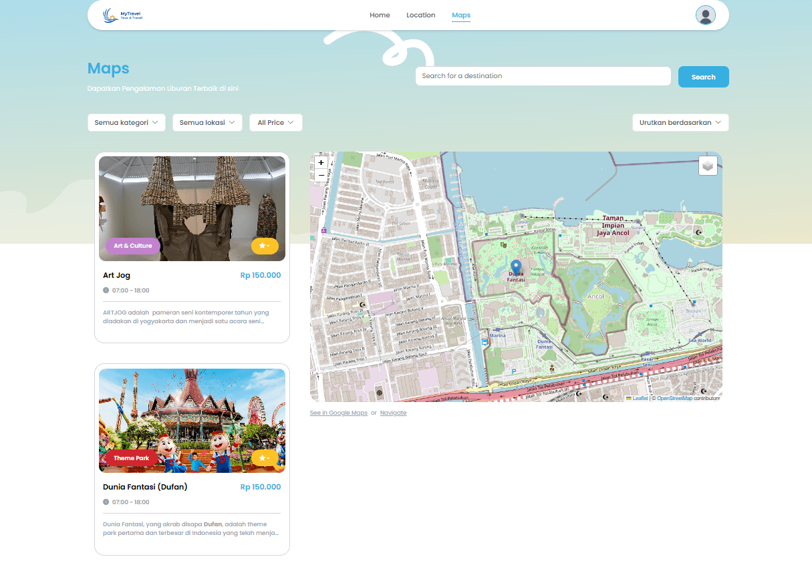812x565 pixels.
Task: Open See in Google Maps link
Action: point(339,413)
